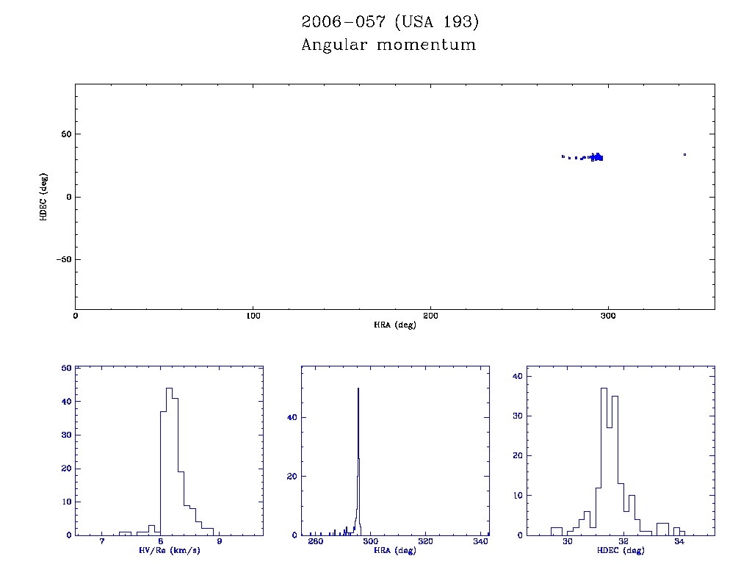Click the vertical "HDEC (deg)" label of the scatter plot
The height and width of the screenshot is (564, 752).
coord(44,197)
